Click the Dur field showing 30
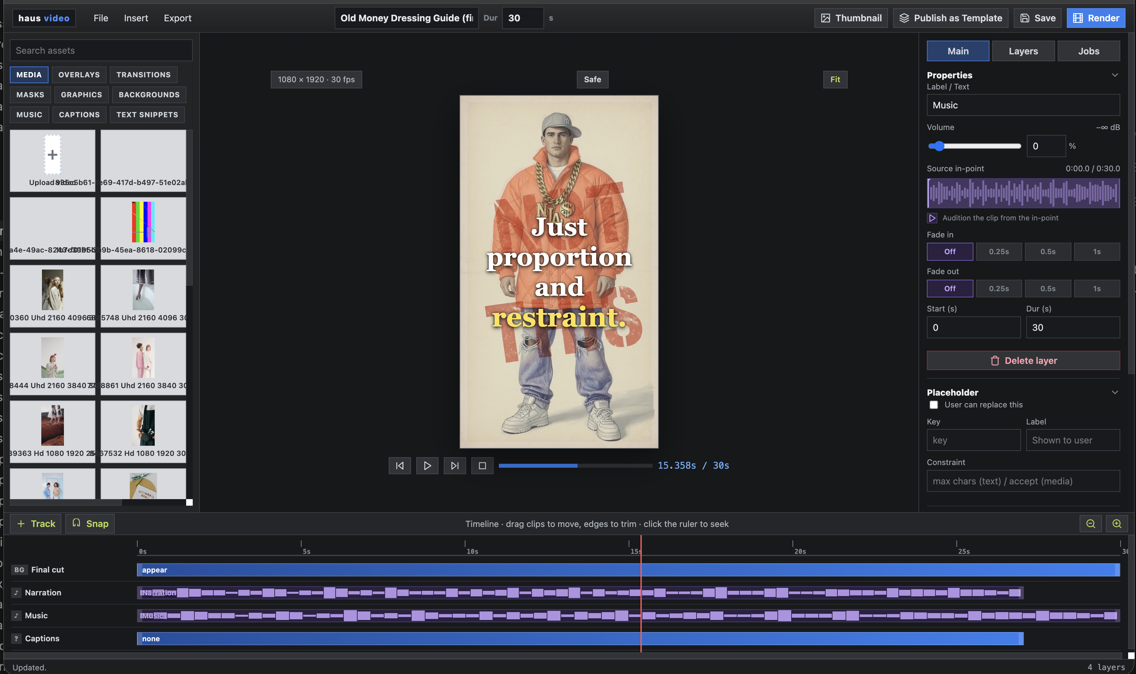 [x=522, y=18]
